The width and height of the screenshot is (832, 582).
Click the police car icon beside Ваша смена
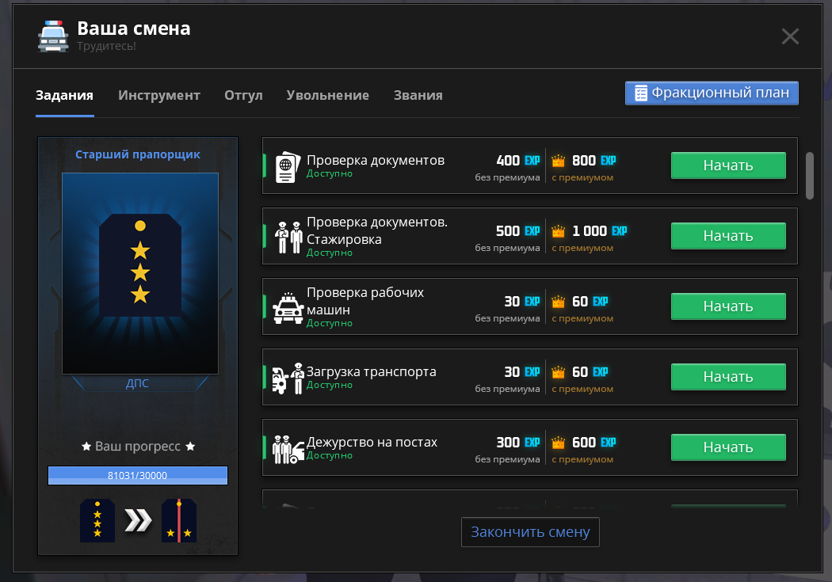53,36
